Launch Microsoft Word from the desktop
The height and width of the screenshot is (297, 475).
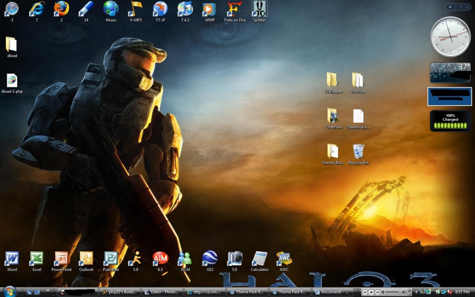click(x=11, y=259)
